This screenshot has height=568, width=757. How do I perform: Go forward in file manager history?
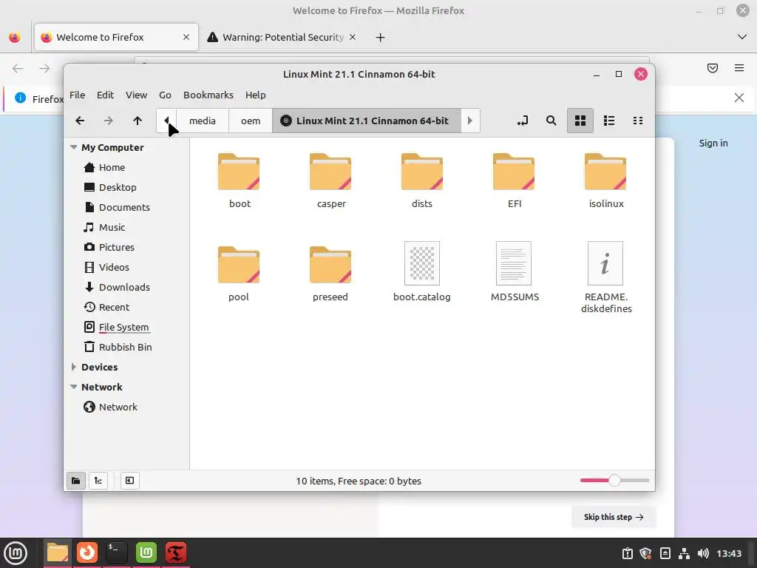point(109,121)
